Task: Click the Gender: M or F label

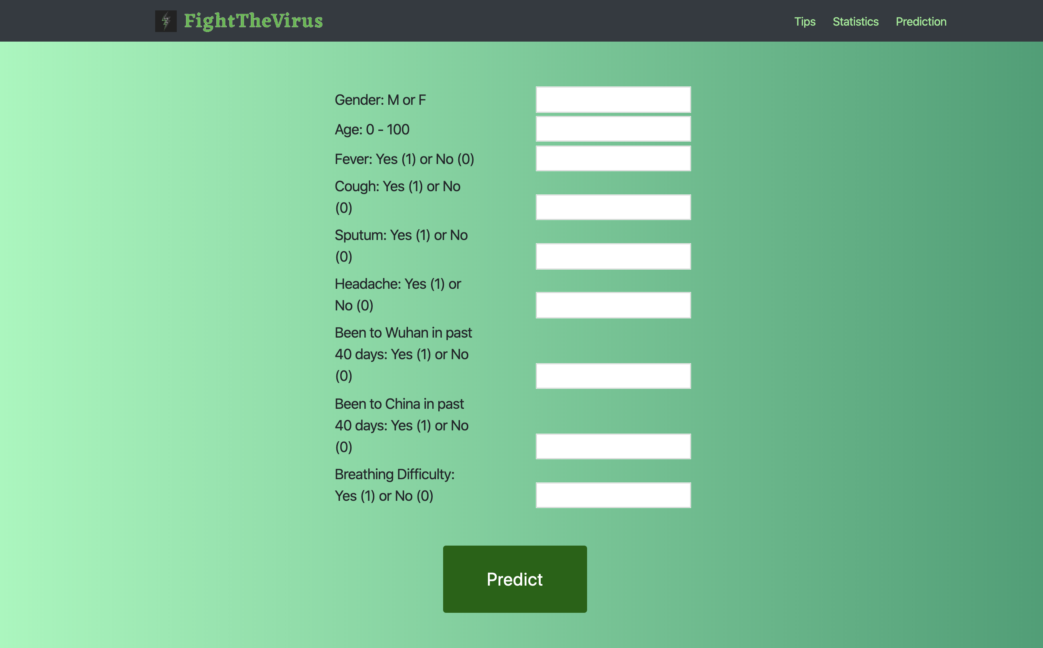Action: [x=380, y=100]
